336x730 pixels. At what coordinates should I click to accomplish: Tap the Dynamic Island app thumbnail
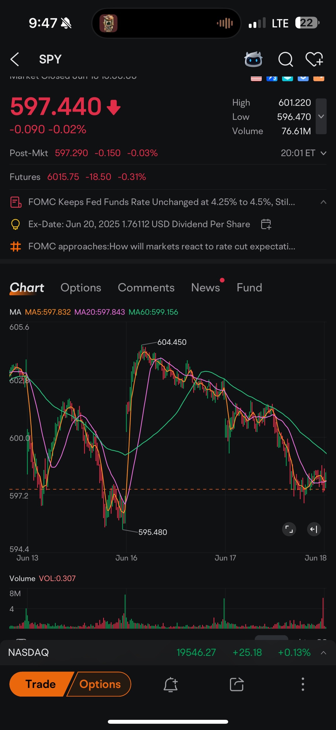[108, 23]
